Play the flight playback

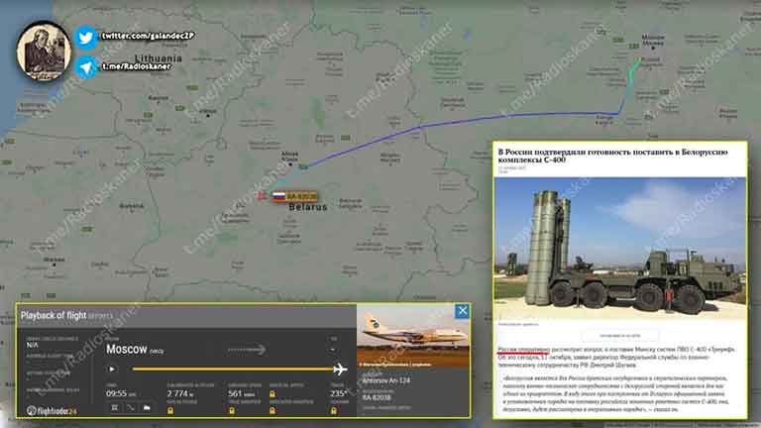(112, 370)
